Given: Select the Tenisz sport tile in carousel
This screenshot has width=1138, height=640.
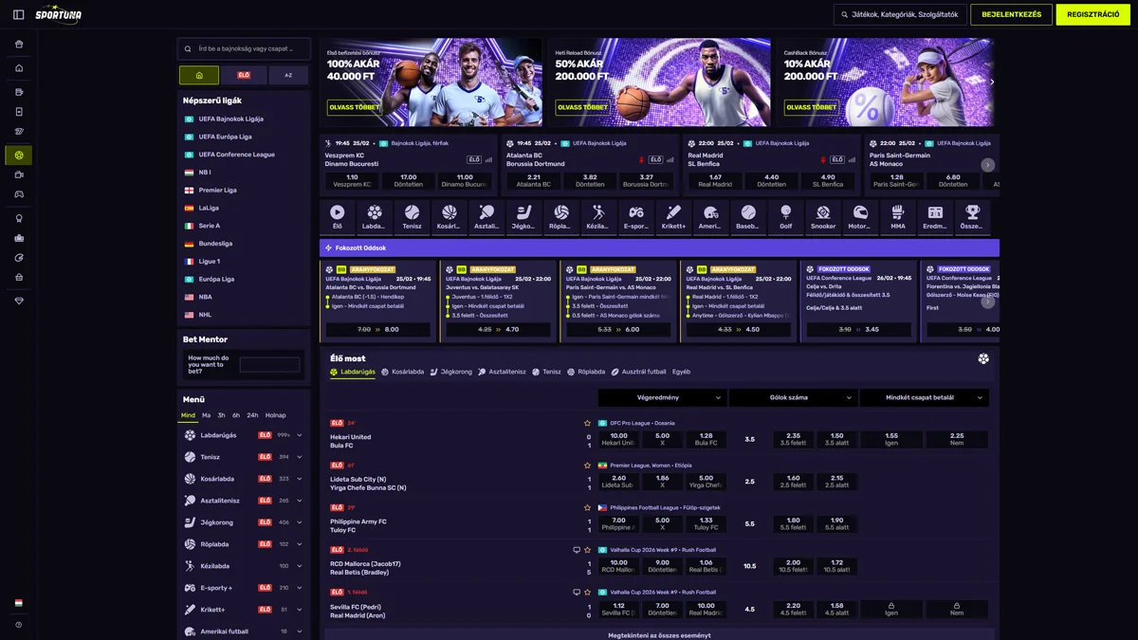Looking at the screenshot, I should 412,217.
